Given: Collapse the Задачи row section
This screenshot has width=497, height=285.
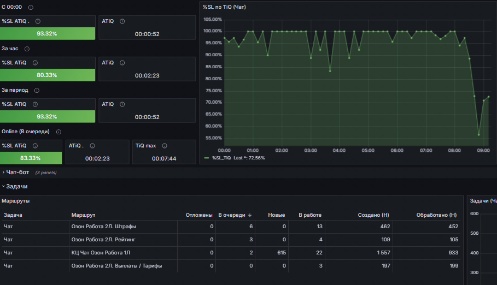Looking at the screenshot, I should tap(16, 186).
